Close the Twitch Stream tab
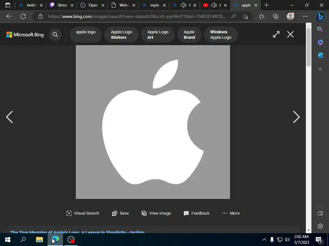 pyautogui.click(x=72, y=5)
